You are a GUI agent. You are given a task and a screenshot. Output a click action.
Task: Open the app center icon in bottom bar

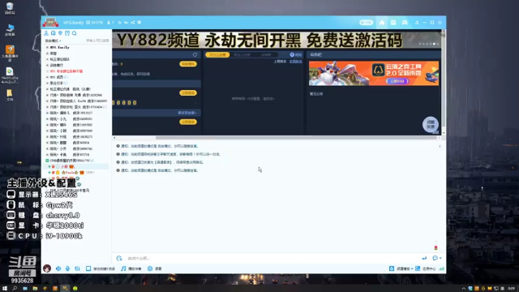pyautogui.click(x=418, y=268)
